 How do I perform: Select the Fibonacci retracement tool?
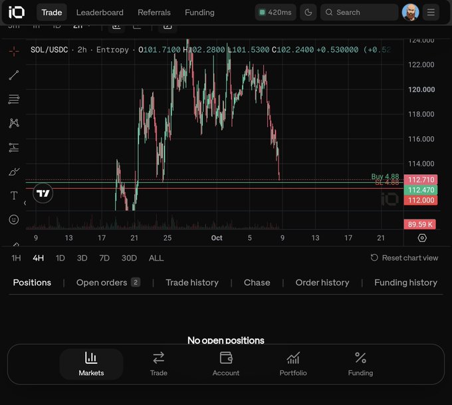tap(14, 99)
